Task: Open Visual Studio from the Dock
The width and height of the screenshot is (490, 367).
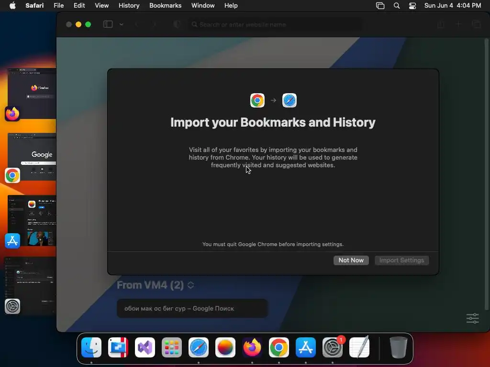Action: (x=145, y=347)
